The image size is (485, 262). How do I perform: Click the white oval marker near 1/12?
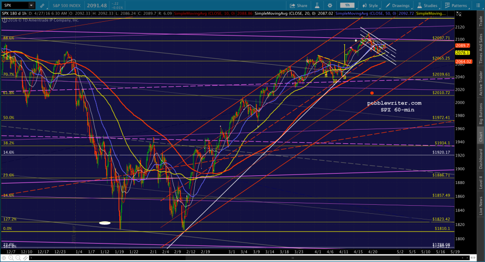click(105, 223)
